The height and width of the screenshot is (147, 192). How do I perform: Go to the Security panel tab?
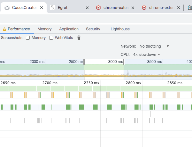point(93,29)
